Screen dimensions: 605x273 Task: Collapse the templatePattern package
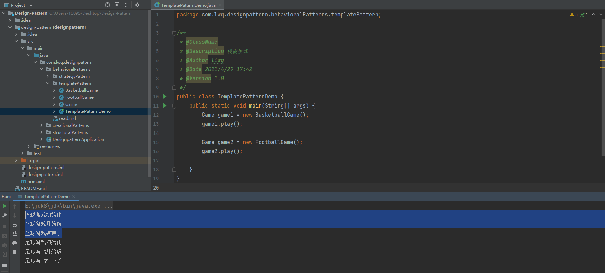[x=48, y=83]
